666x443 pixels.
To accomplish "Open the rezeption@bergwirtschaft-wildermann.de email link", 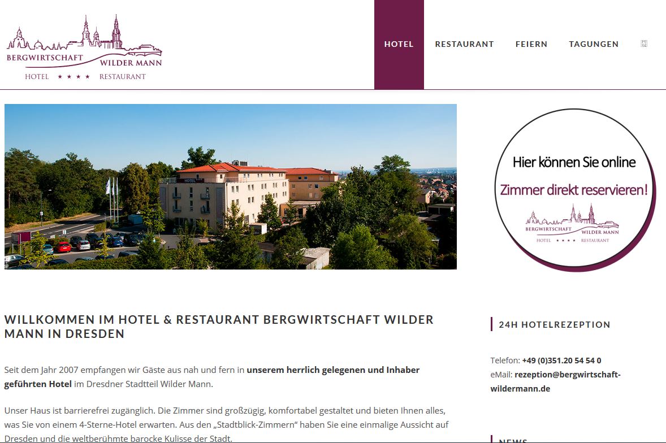I will tap(556, 381).
